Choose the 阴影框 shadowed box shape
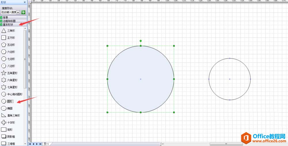 click(8, 136)
